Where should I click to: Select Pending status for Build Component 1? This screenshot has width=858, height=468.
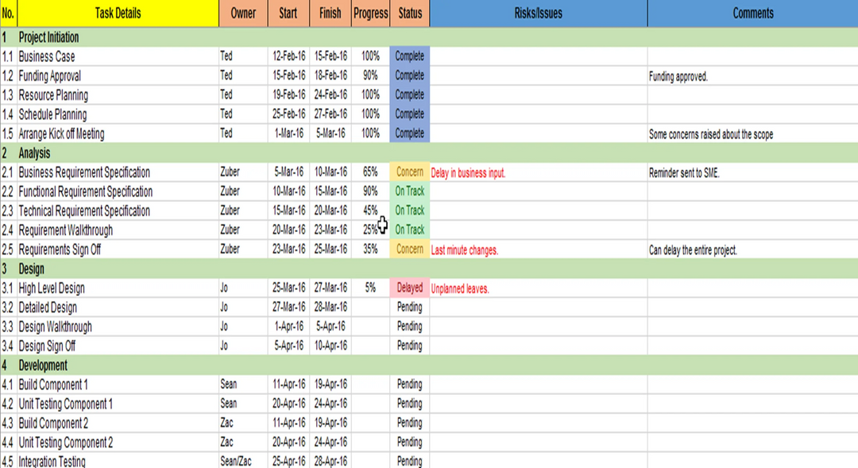(x=409, y=385)
